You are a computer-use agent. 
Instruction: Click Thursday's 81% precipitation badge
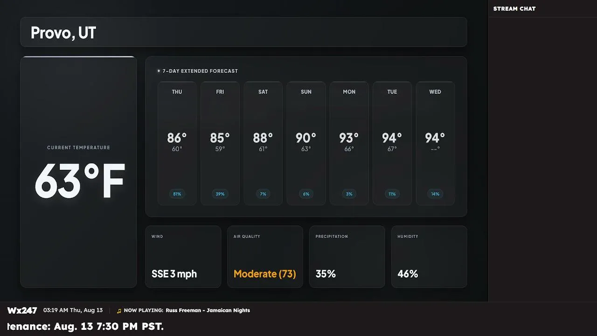tap(177, 194)
